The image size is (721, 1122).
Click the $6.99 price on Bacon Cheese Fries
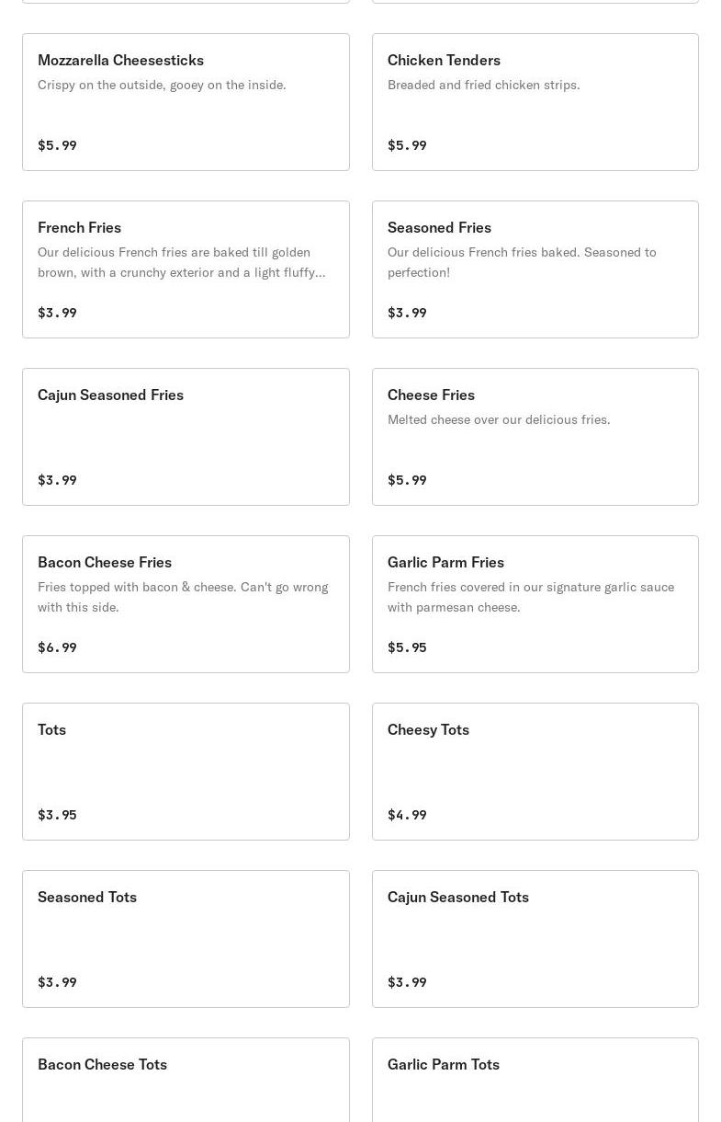57,647
